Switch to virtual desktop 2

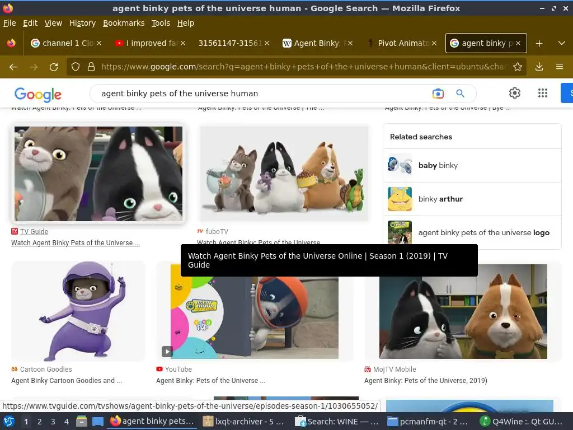[40, 422]
